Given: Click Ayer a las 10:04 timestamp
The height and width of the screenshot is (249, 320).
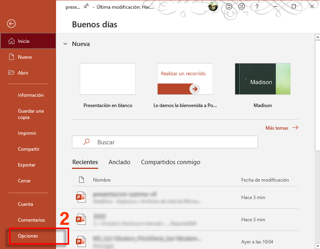Looking at the screenshot, I should pyautogui.click(x=257, y=242).
